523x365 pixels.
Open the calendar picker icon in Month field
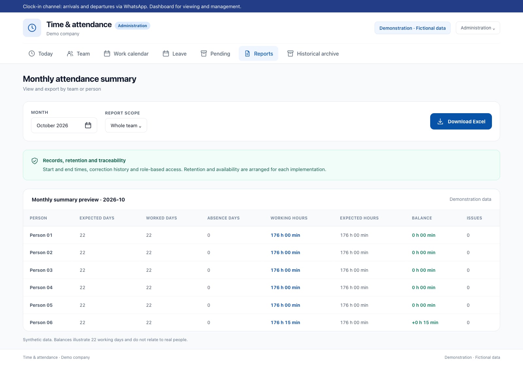[88, 125]
